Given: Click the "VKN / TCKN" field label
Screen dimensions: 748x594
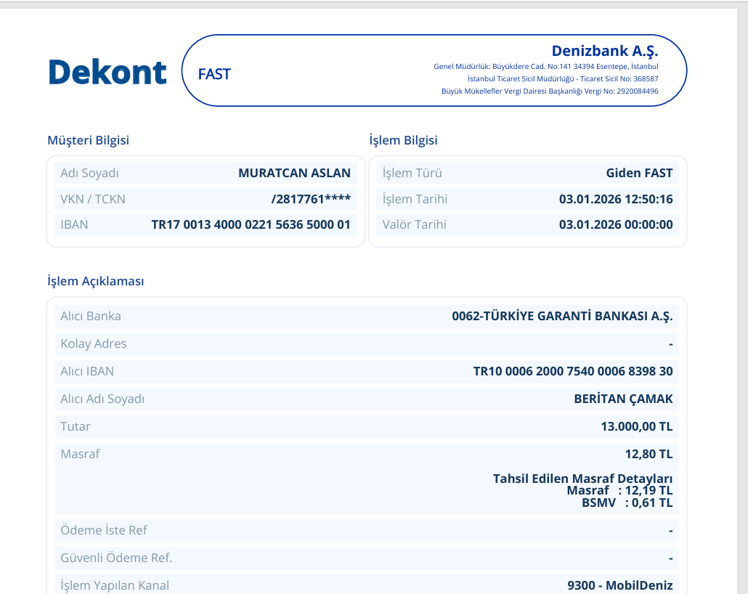Looking at the screenshot, I should tap(92, 199).
